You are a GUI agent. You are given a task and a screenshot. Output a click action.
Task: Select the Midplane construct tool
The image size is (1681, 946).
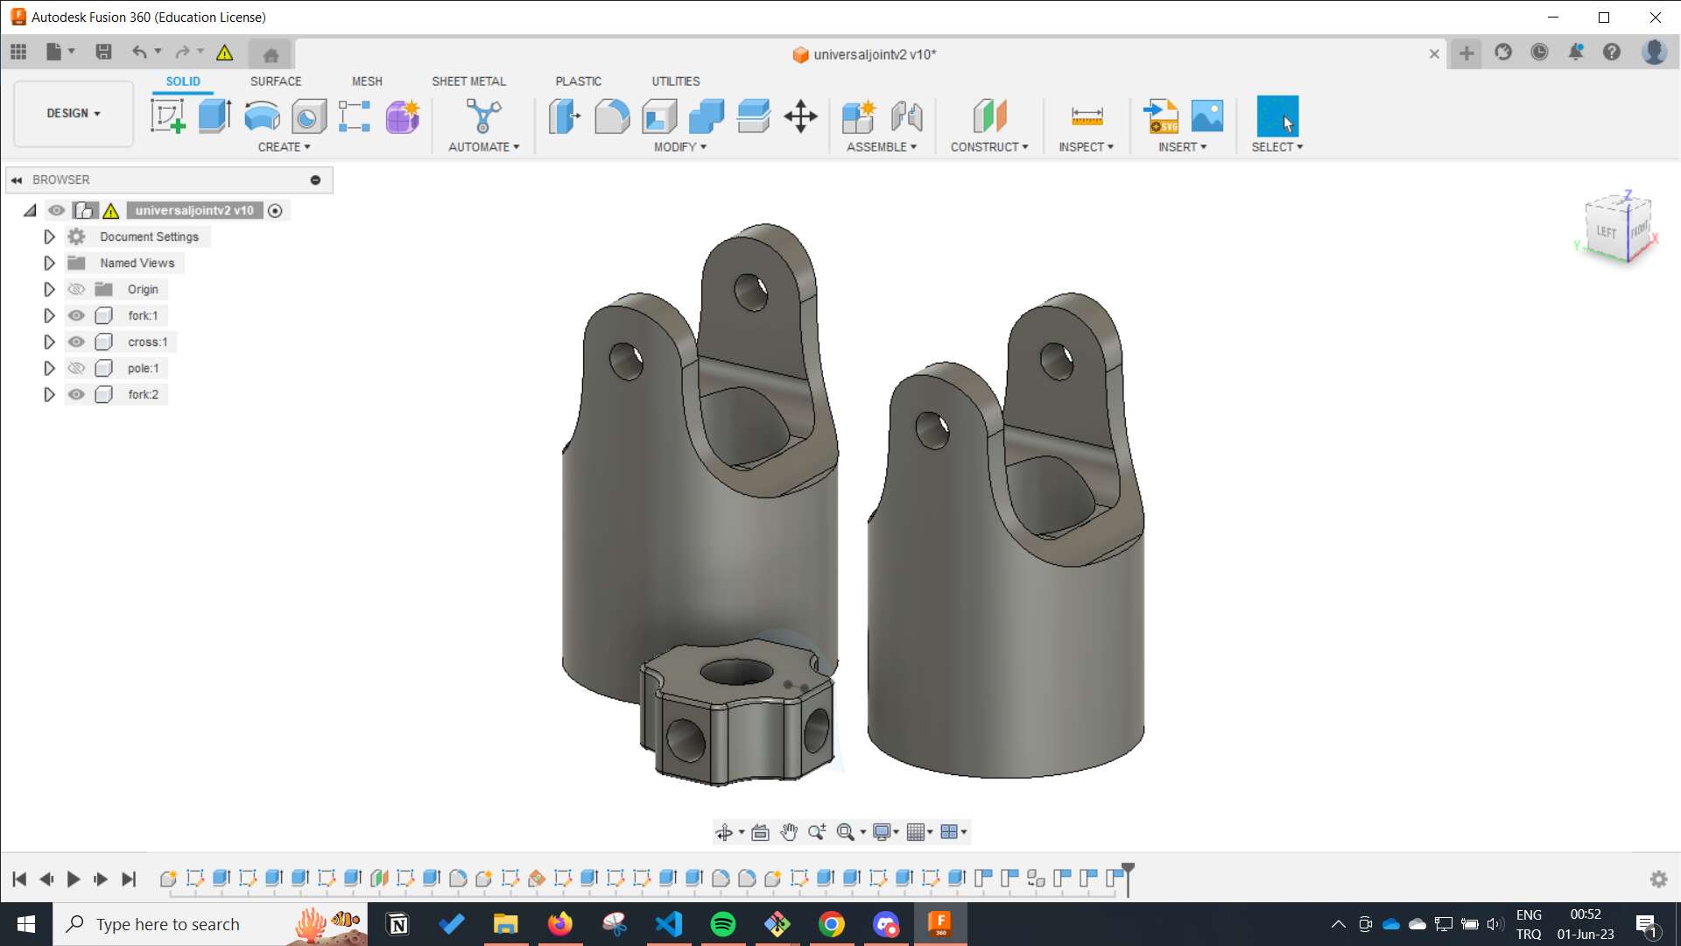(x=989, y=116)
